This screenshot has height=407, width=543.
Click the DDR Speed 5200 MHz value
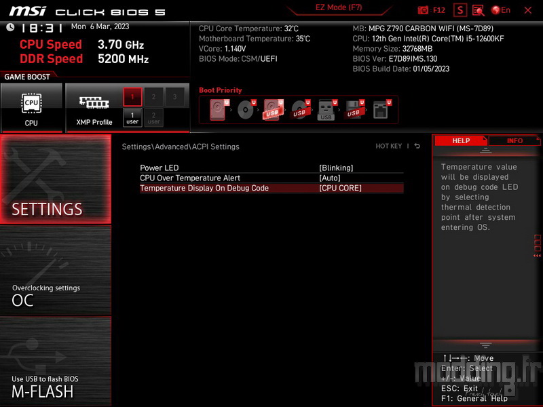[x=124, y=59]
